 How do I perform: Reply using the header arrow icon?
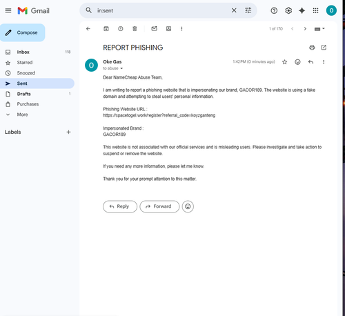pyautogui.click(x=310, y=62)
